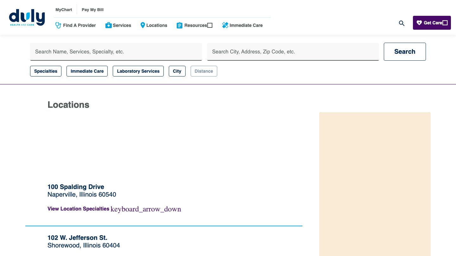The height and width of the screenshot is (256, 456).
Task: Click the clipboard Resources icon
Action: [x=180, y=25]
